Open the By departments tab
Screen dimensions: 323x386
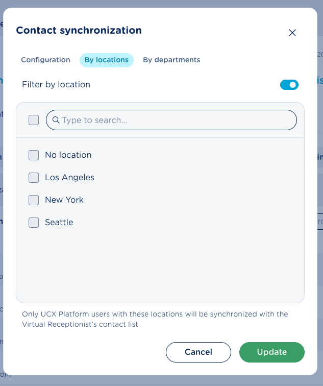pyautogui.click(x=171, y=60)
